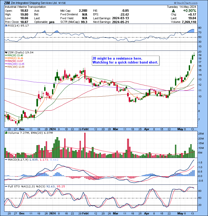Click the 'ZIM (Daily) 19.04' legend
This screenshot has height=216, width=208.
(21, 52)
